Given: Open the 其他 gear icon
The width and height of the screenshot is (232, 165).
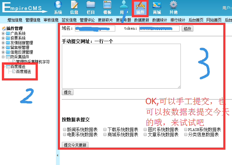Looking at the screenshot, I should (x=173, y=5).
